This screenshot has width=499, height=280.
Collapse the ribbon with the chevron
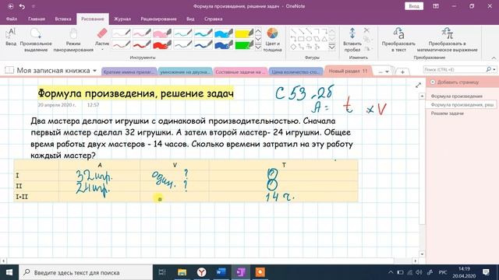tap(494, 58)
